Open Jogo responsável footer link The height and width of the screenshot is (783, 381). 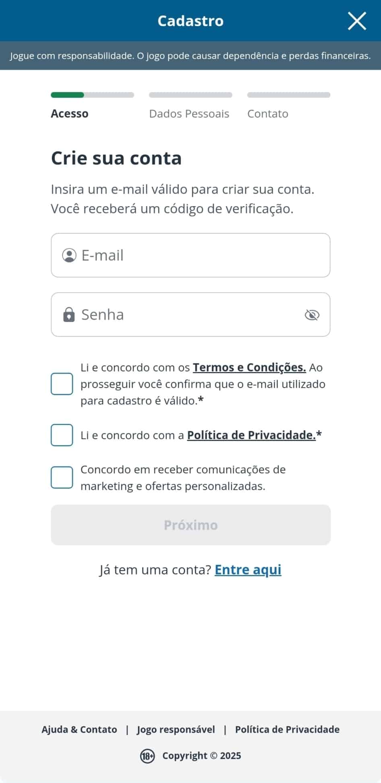pyautogui.click(x=176, y=729)
